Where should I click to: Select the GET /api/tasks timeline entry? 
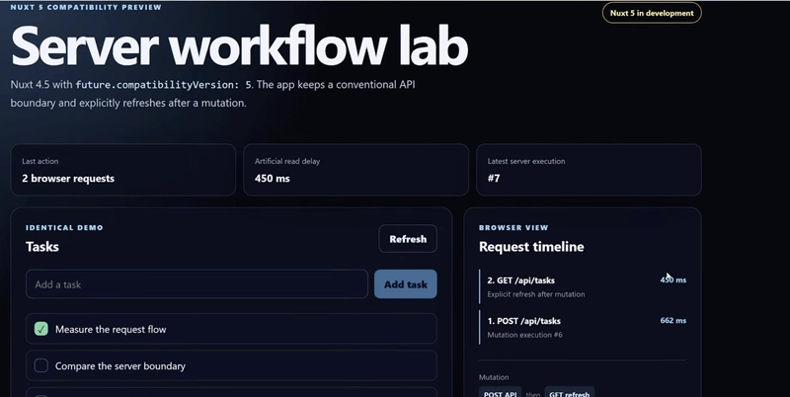coord(583,286)
